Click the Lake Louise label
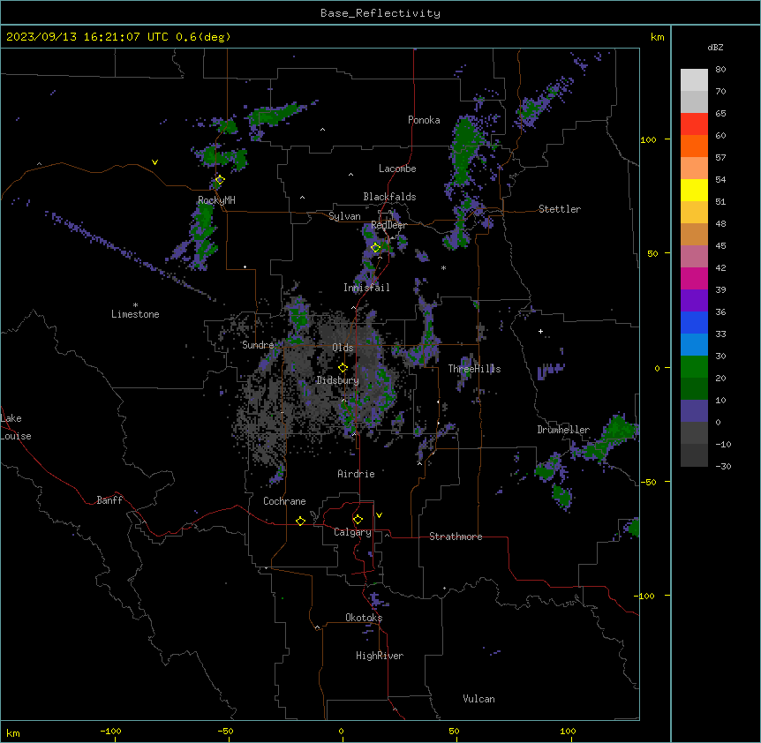 (16, 427)
